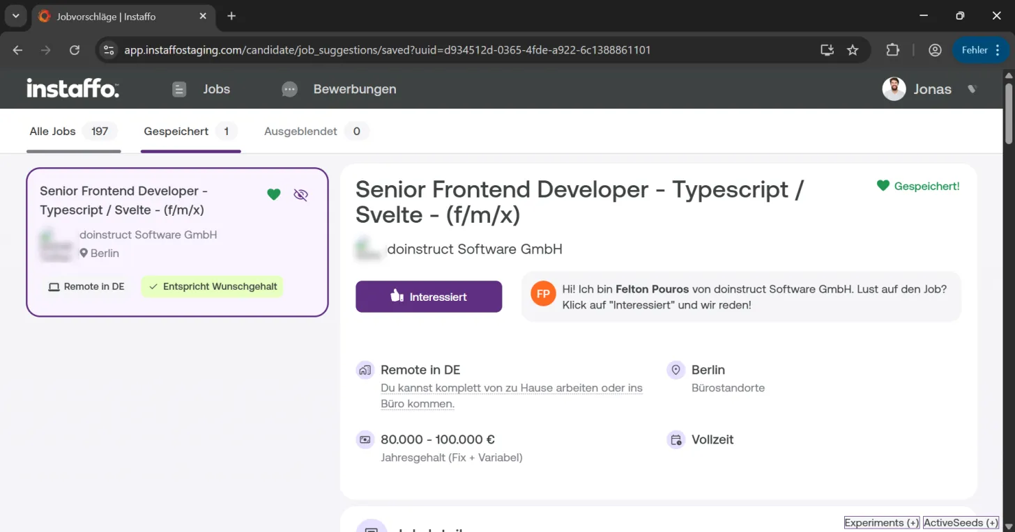1015x532 pixels.
Task: Click the page's vertical scrollbar thumb
Action: pyautogui.click(x=1008, y=113)
